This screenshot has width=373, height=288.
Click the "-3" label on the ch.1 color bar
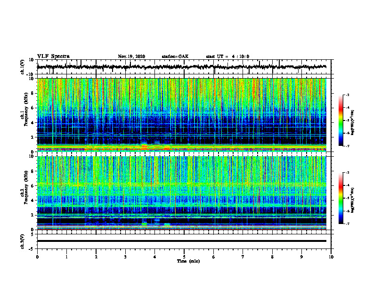[x=347, y=95]
